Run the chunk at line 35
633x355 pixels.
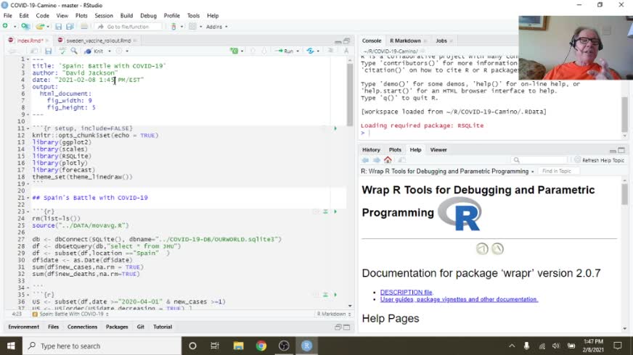click(335, 295)
